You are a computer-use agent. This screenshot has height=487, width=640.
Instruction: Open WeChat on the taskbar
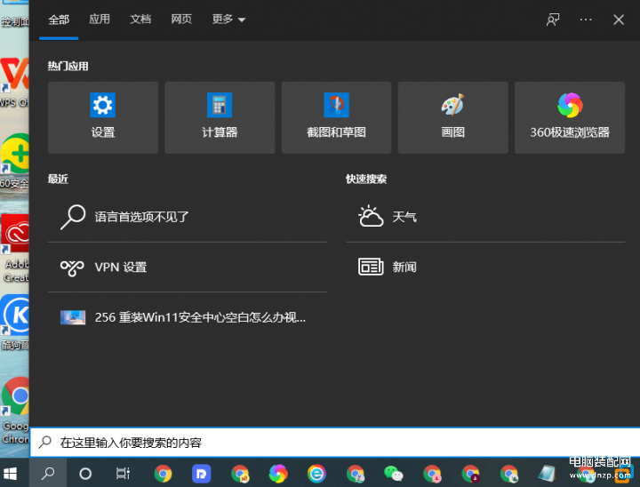[x=394, y=474]
